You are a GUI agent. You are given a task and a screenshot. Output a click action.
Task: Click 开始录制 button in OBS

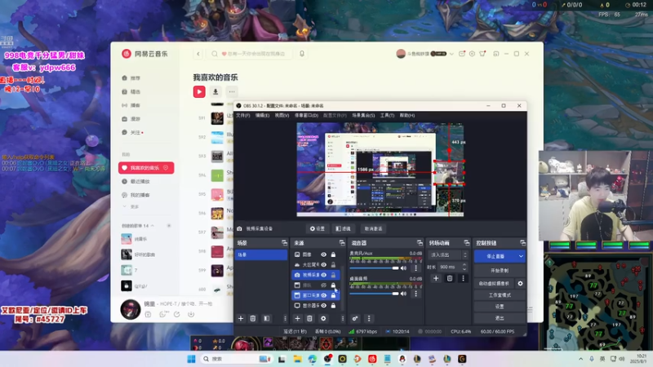(x=500, y=271)
